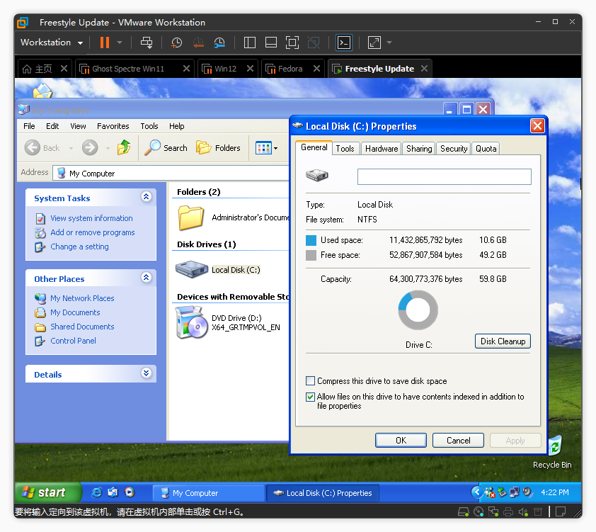Click the Up folder icon in Explorer
This screenshot has height=532, width=596.
[124, 147]
